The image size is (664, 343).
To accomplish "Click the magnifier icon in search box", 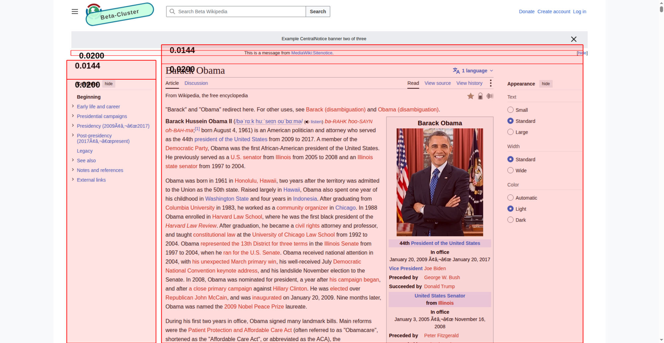I will point(172,12).
